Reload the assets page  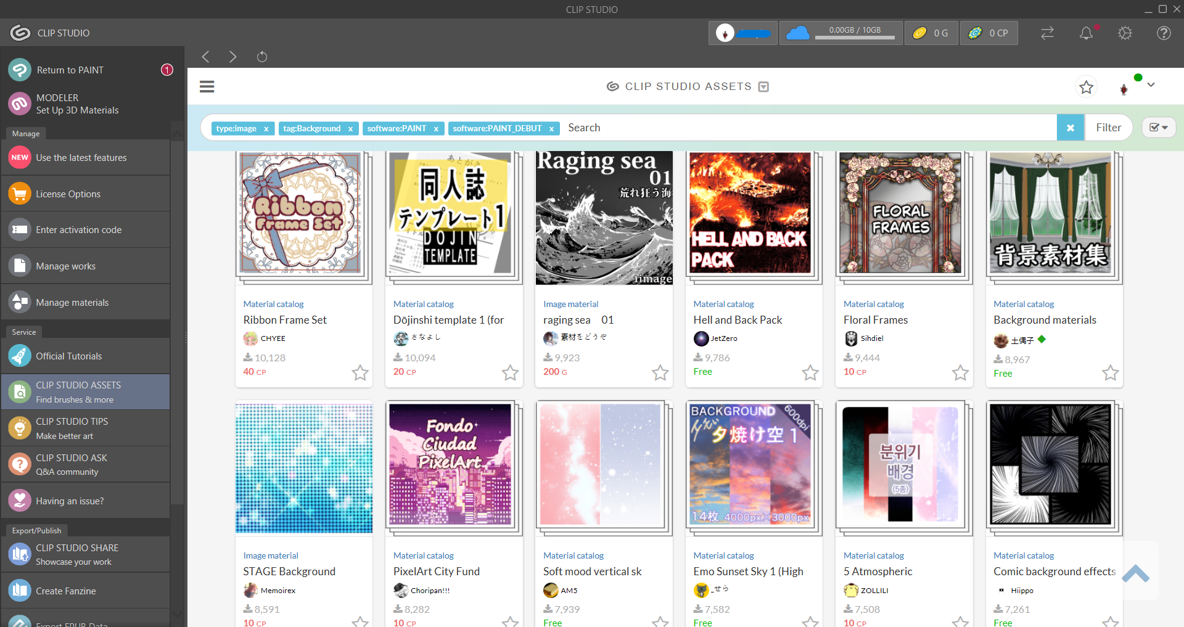(x=262, y=57)
